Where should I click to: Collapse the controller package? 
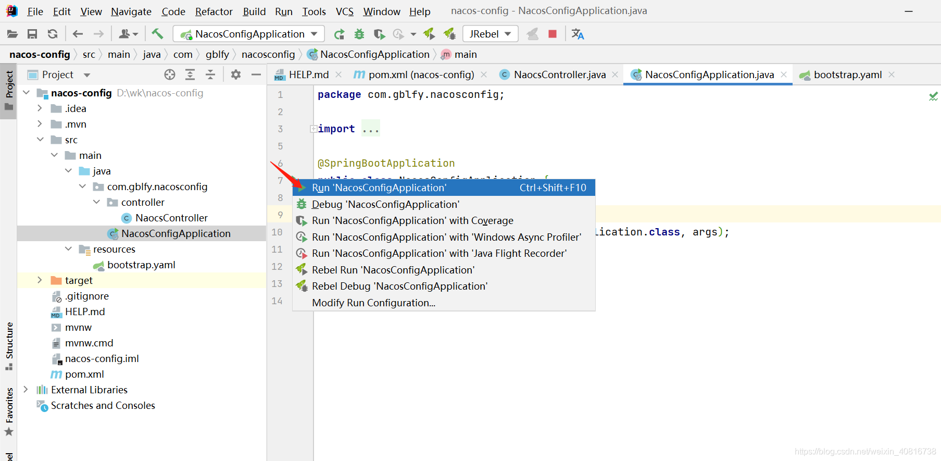click(96, 202)
